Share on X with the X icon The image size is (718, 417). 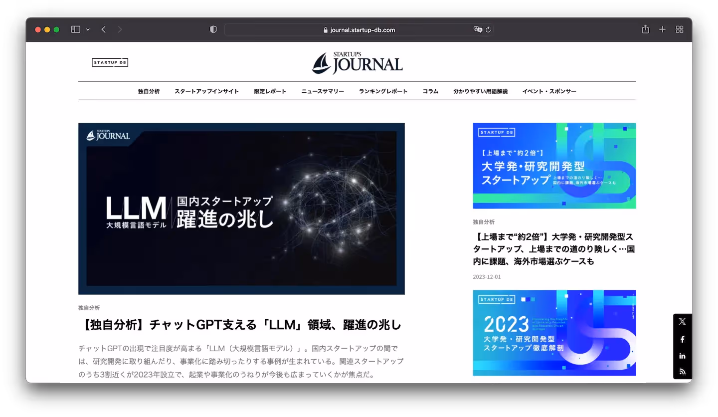coord(682,322)
